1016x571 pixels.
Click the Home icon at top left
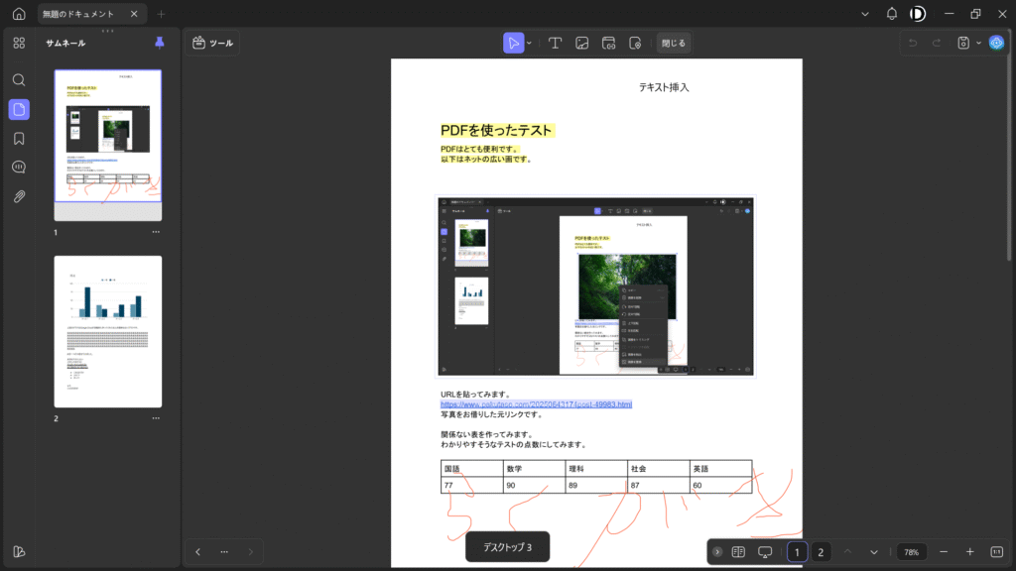(x=19, y=14)
